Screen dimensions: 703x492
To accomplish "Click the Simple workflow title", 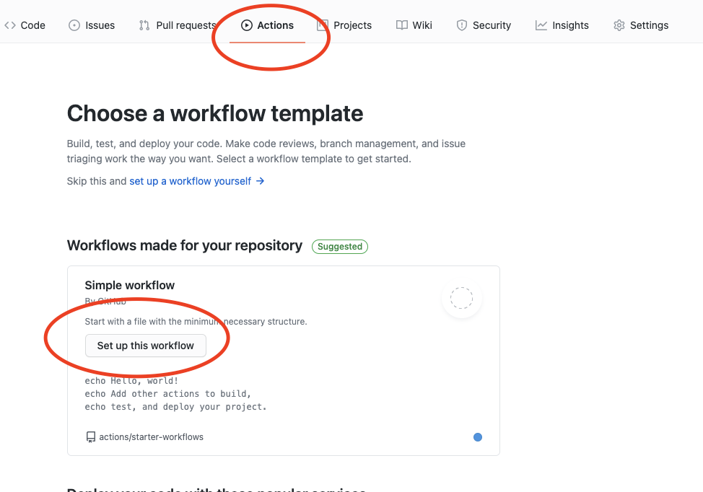I will click(x=130, y=286).
